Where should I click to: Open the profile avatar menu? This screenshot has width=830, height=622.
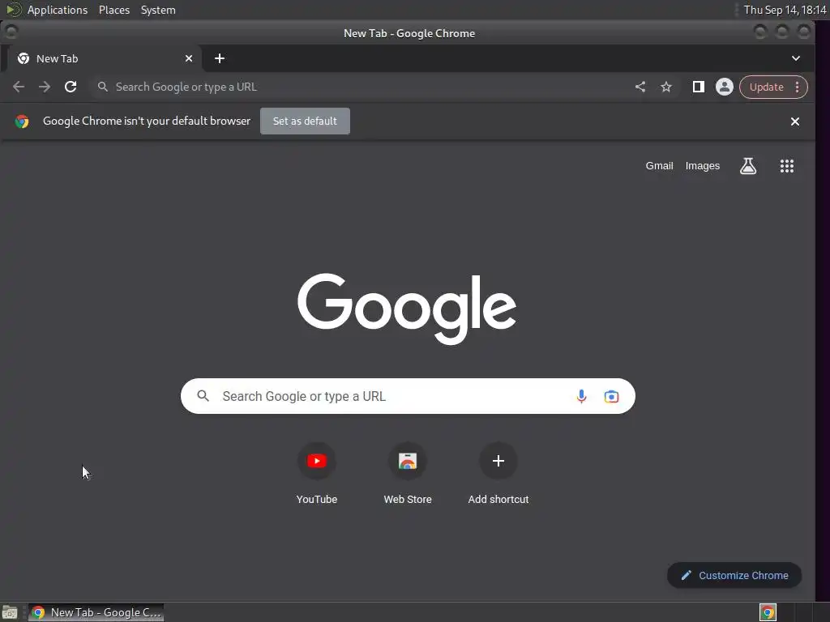724,87
